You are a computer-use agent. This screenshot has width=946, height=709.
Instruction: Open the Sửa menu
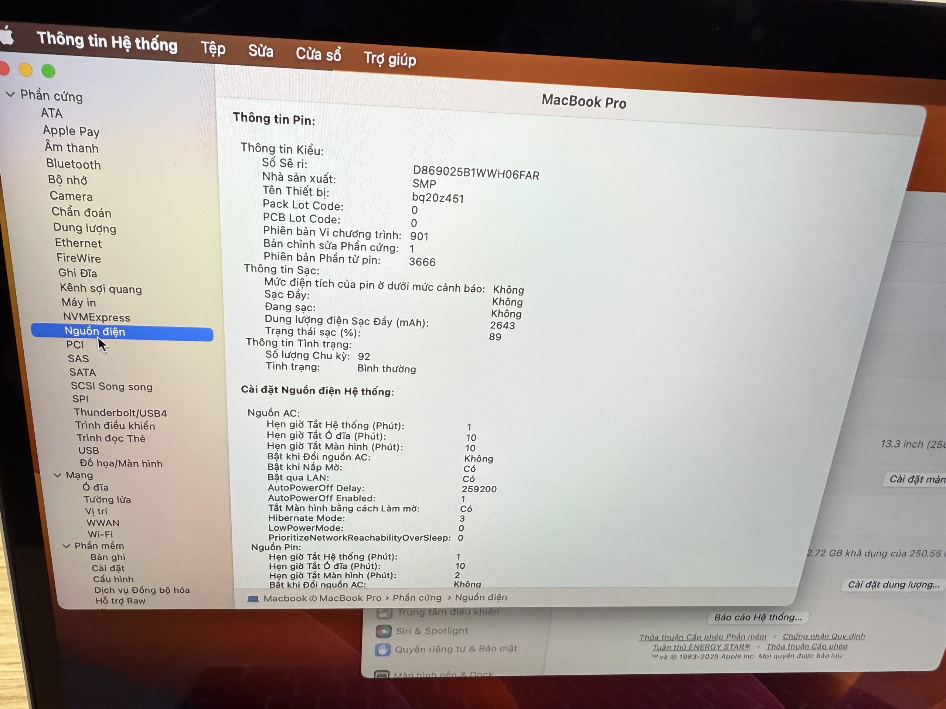coord(261,51)
